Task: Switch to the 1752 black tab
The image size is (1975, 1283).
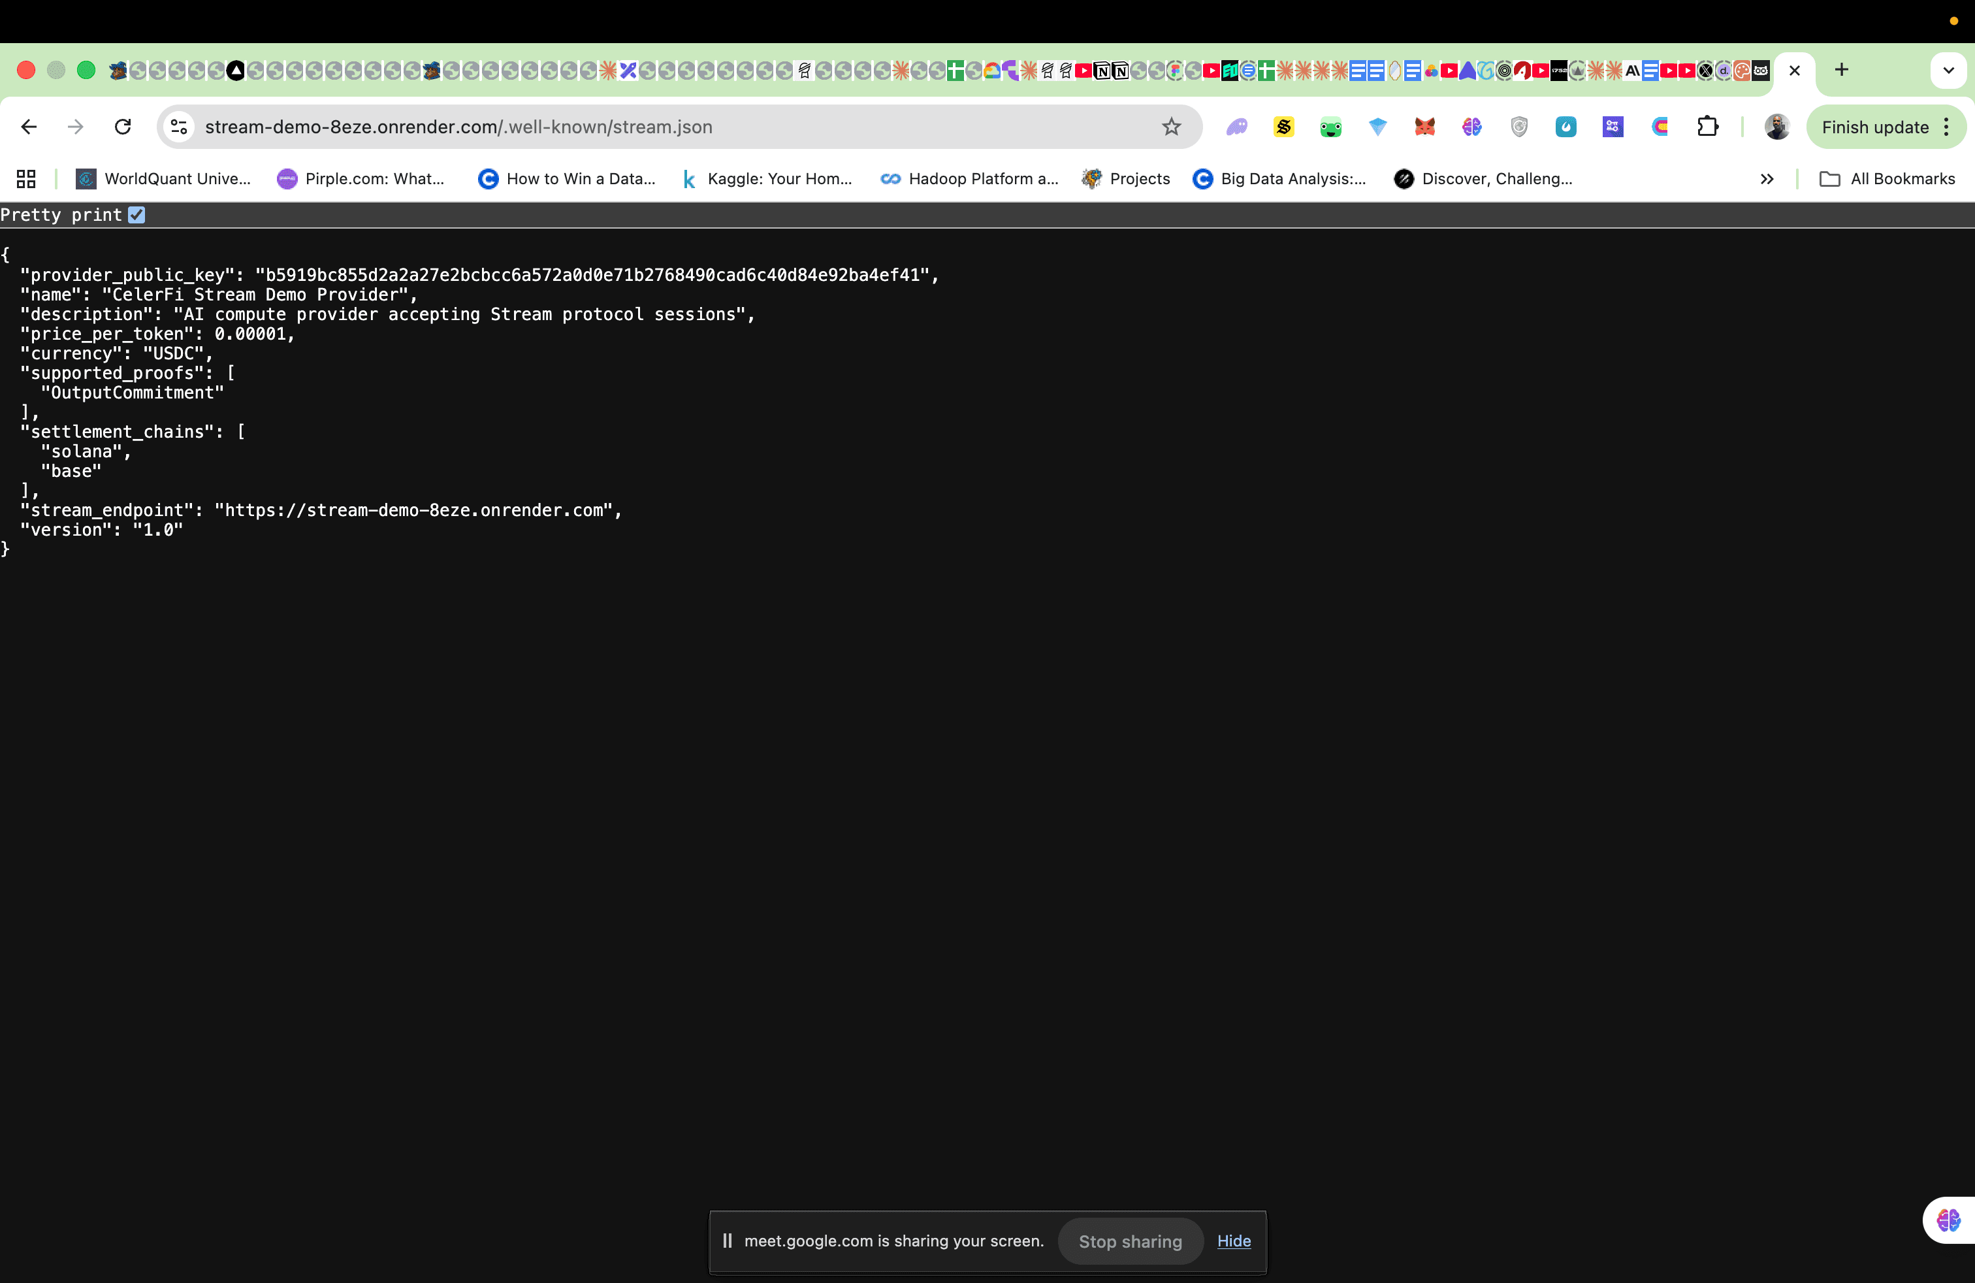Action: click(1559, 71)
